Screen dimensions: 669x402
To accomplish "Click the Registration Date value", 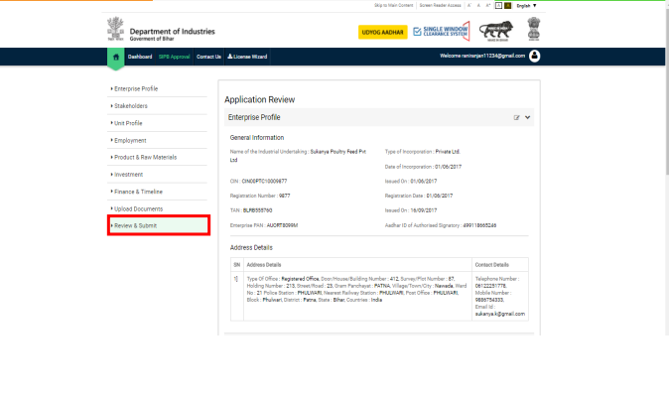I will pos(440,196).
